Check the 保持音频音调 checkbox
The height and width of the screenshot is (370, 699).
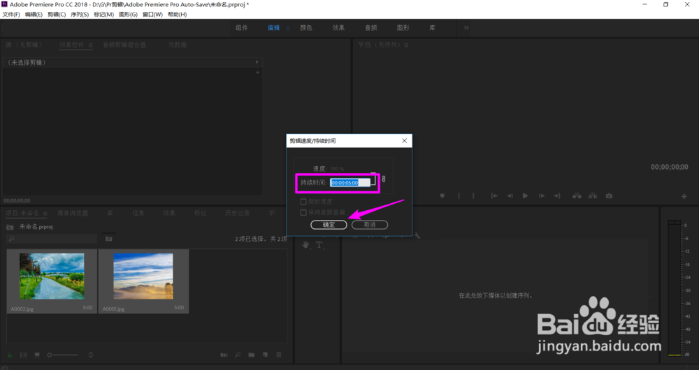point(303,213)
